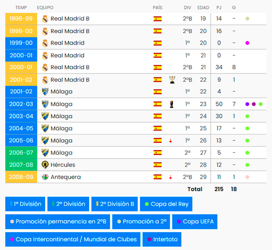272x250 pixels.
Task: Click the trophy icon in Real Madrid B 2001-02 row
Action: point(172,80)
